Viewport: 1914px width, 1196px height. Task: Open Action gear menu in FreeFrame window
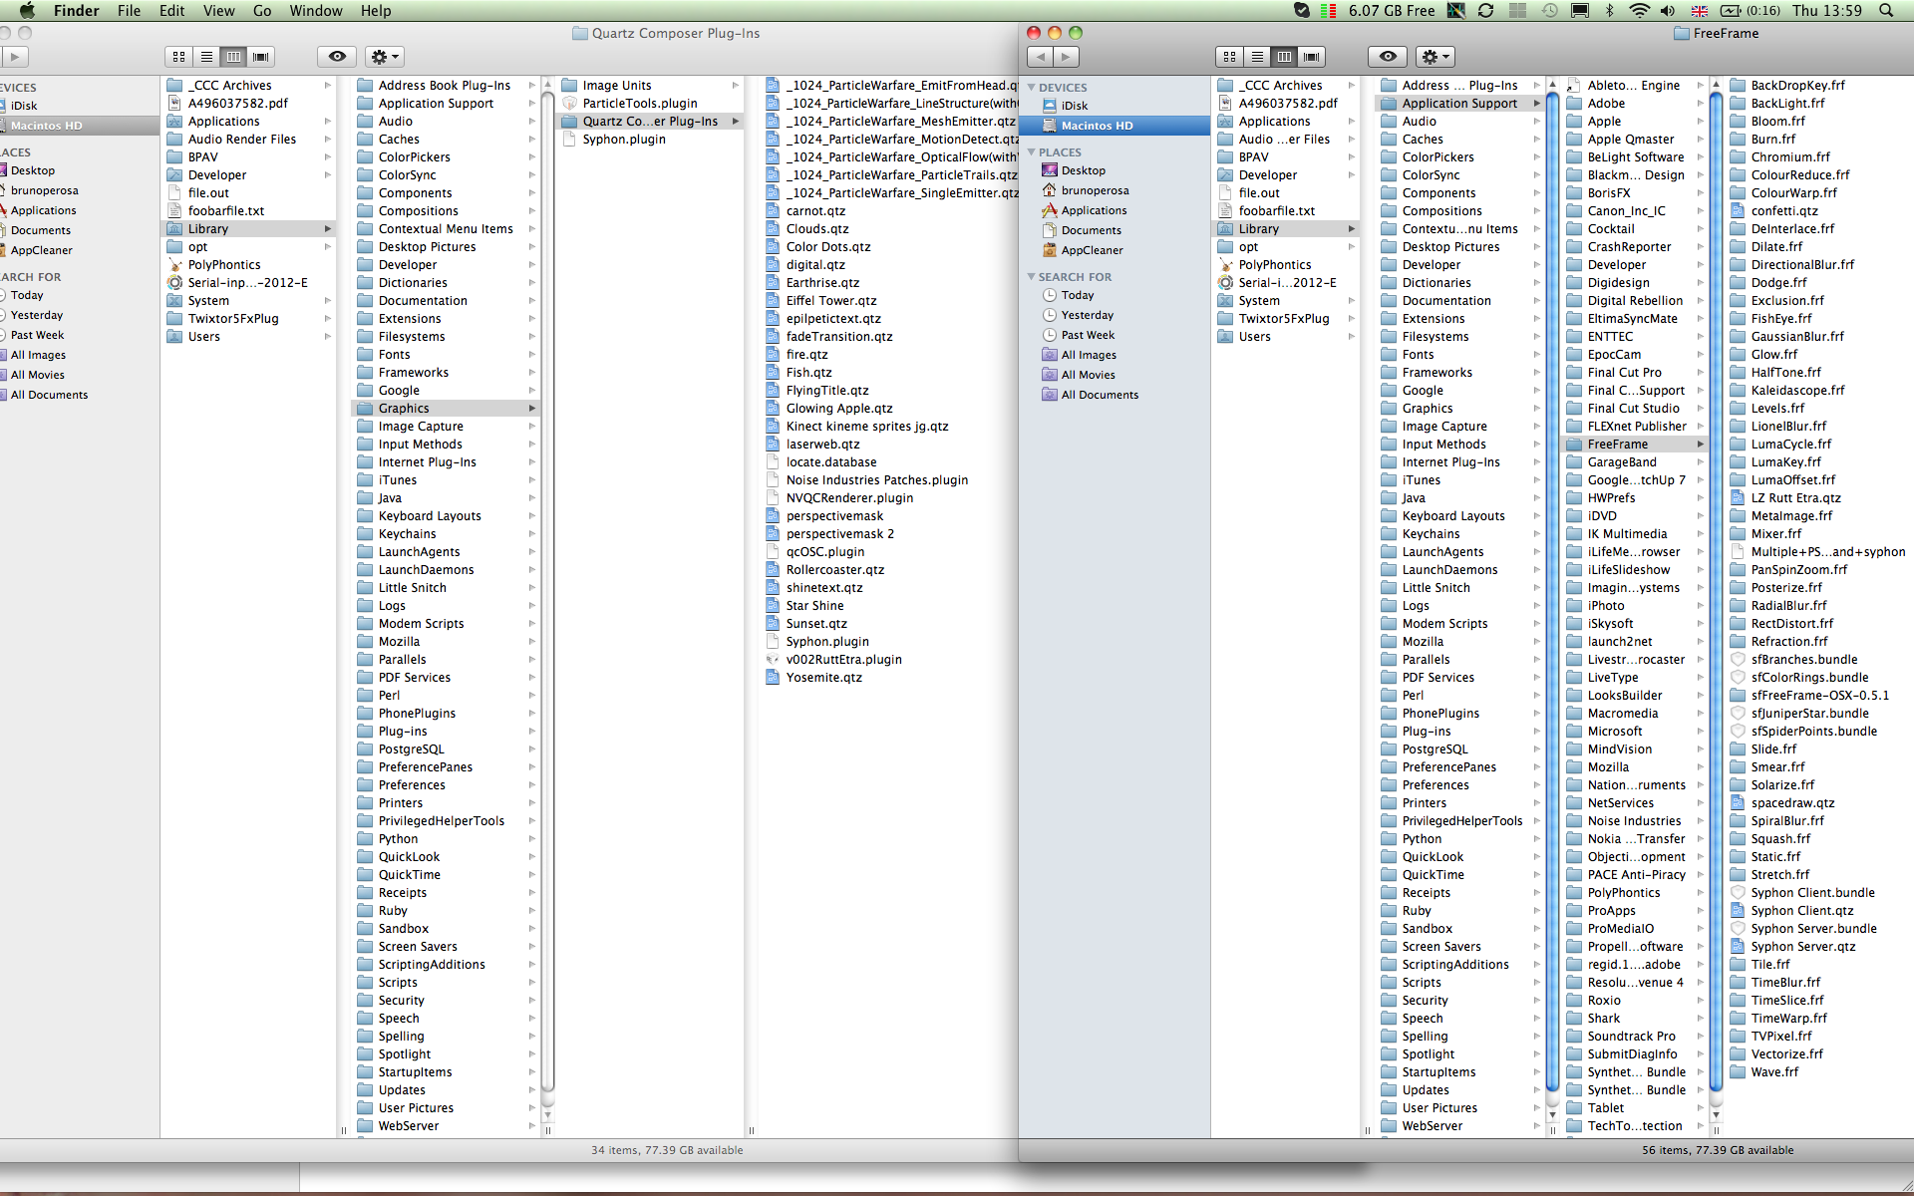[x=1435, y=57]
